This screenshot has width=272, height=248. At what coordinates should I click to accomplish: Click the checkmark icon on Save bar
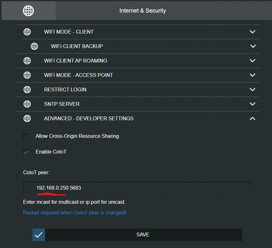pyautogui.click(x=39, y=235)
